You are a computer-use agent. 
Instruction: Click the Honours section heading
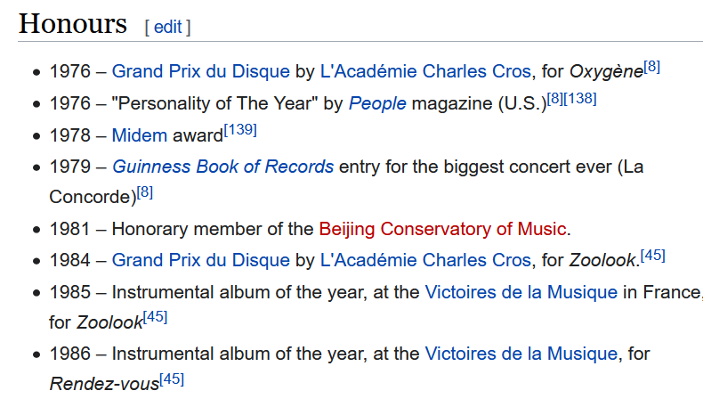pos(73,23)
